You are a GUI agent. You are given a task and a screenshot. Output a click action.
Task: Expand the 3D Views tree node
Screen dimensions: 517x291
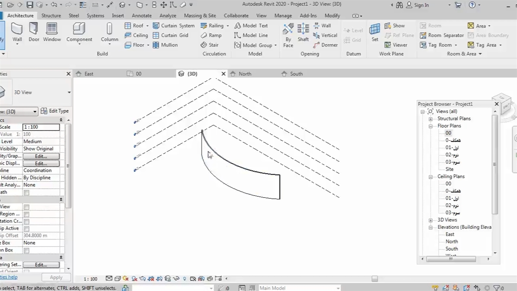coord(431,220)
